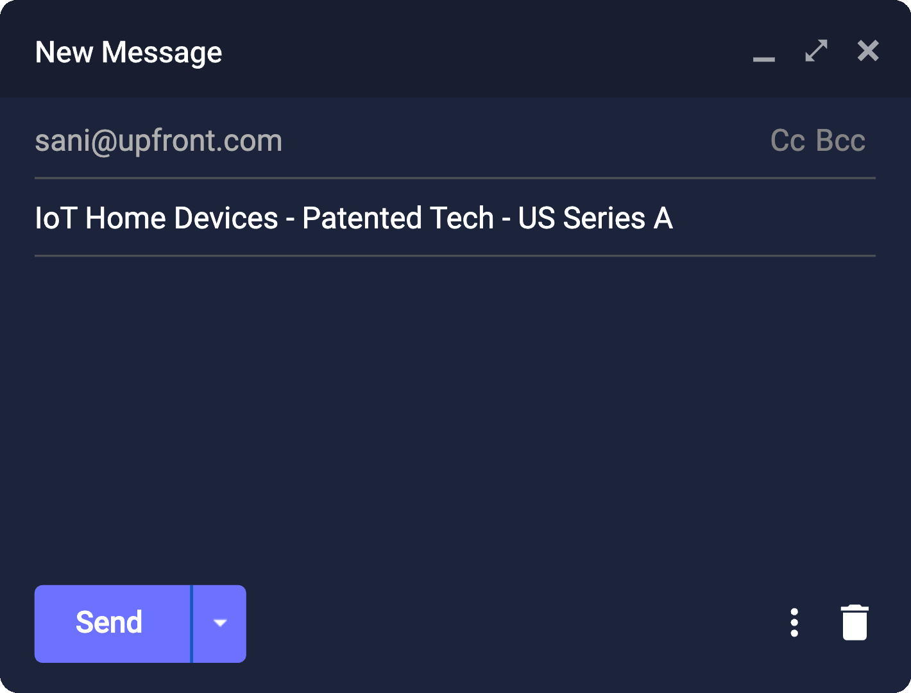This screenshot has width=911, height=693.
Task: Open more options three-dot menu
Action: pyautogui.click(x=794, y=622)
